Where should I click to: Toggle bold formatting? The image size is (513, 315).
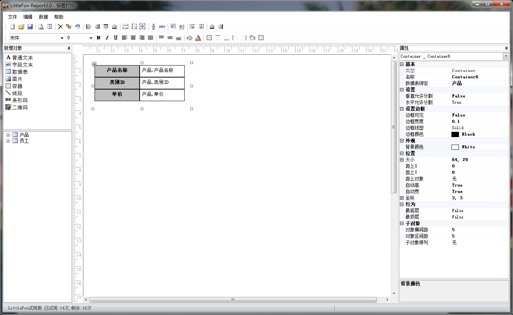[98, 38]
